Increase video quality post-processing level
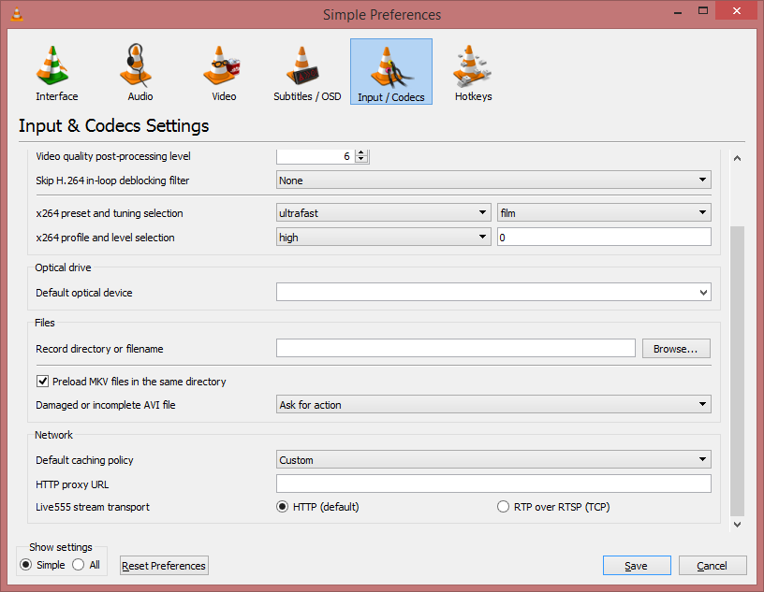The height and width of the screenshot is (592, 764). 361,152
